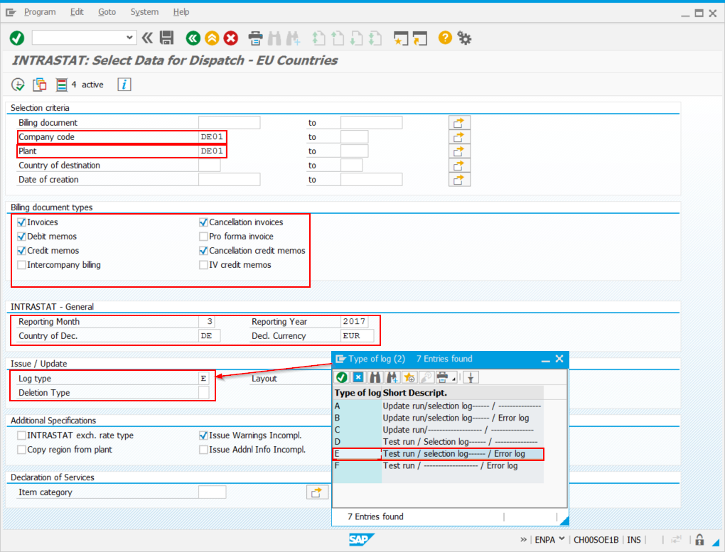Open the Program menu
Screen dimensions: 725x552
40,12
